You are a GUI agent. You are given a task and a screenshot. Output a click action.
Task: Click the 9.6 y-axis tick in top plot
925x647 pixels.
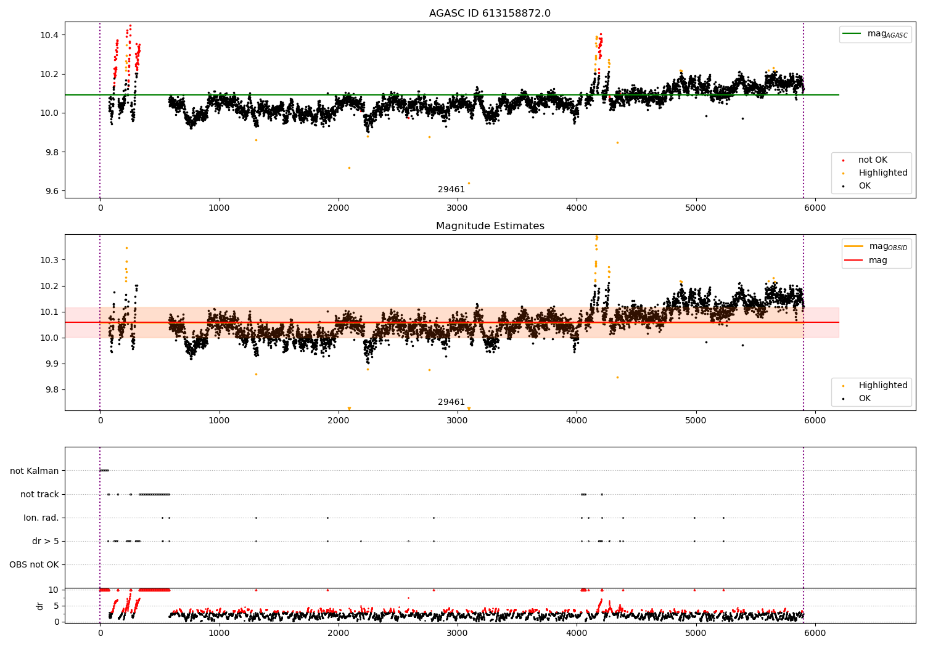52,191
